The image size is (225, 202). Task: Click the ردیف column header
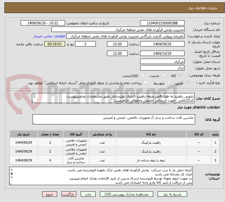pyautogui.click(x=215, y=134)
